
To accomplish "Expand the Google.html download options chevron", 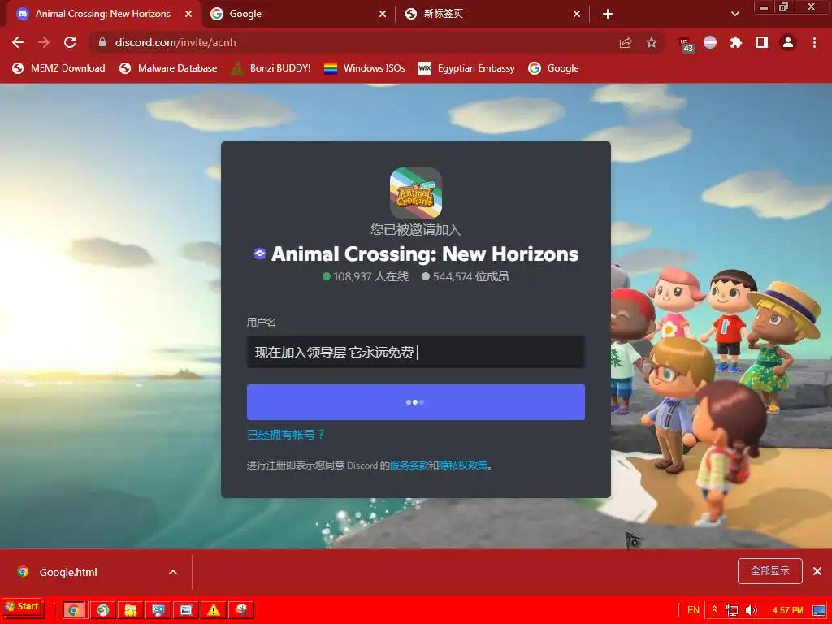I will point(173,572).
